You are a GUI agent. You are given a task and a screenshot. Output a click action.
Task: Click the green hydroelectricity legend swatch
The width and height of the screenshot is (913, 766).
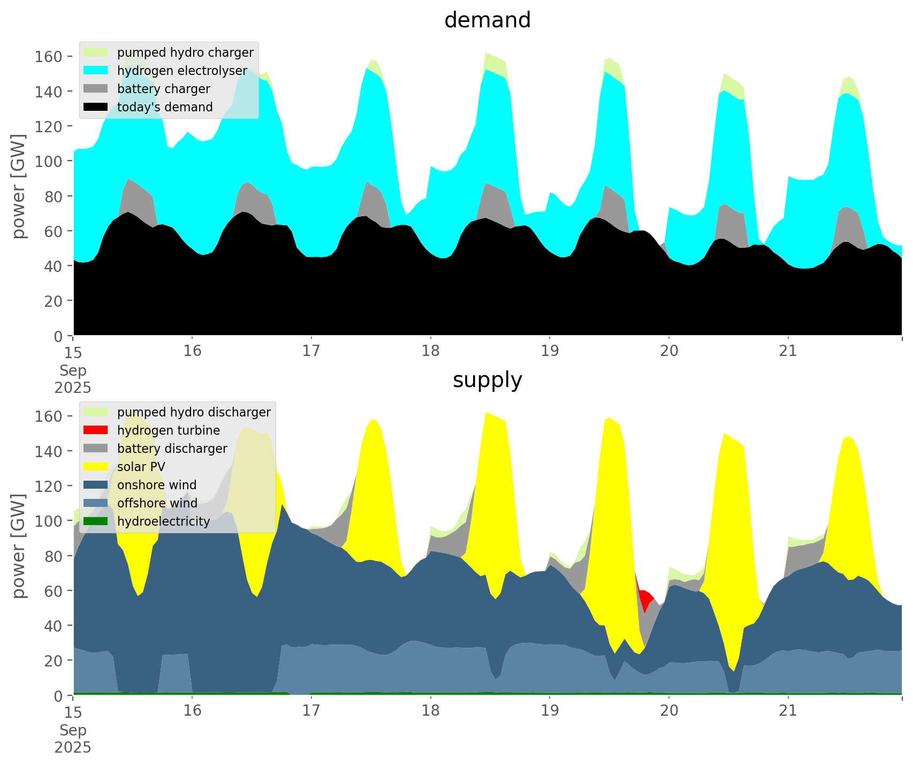96,521
